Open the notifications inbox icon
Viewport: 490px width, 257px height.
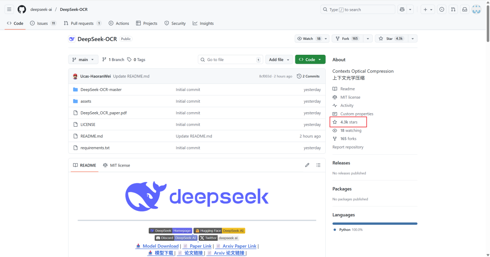(x=465, y=10)
